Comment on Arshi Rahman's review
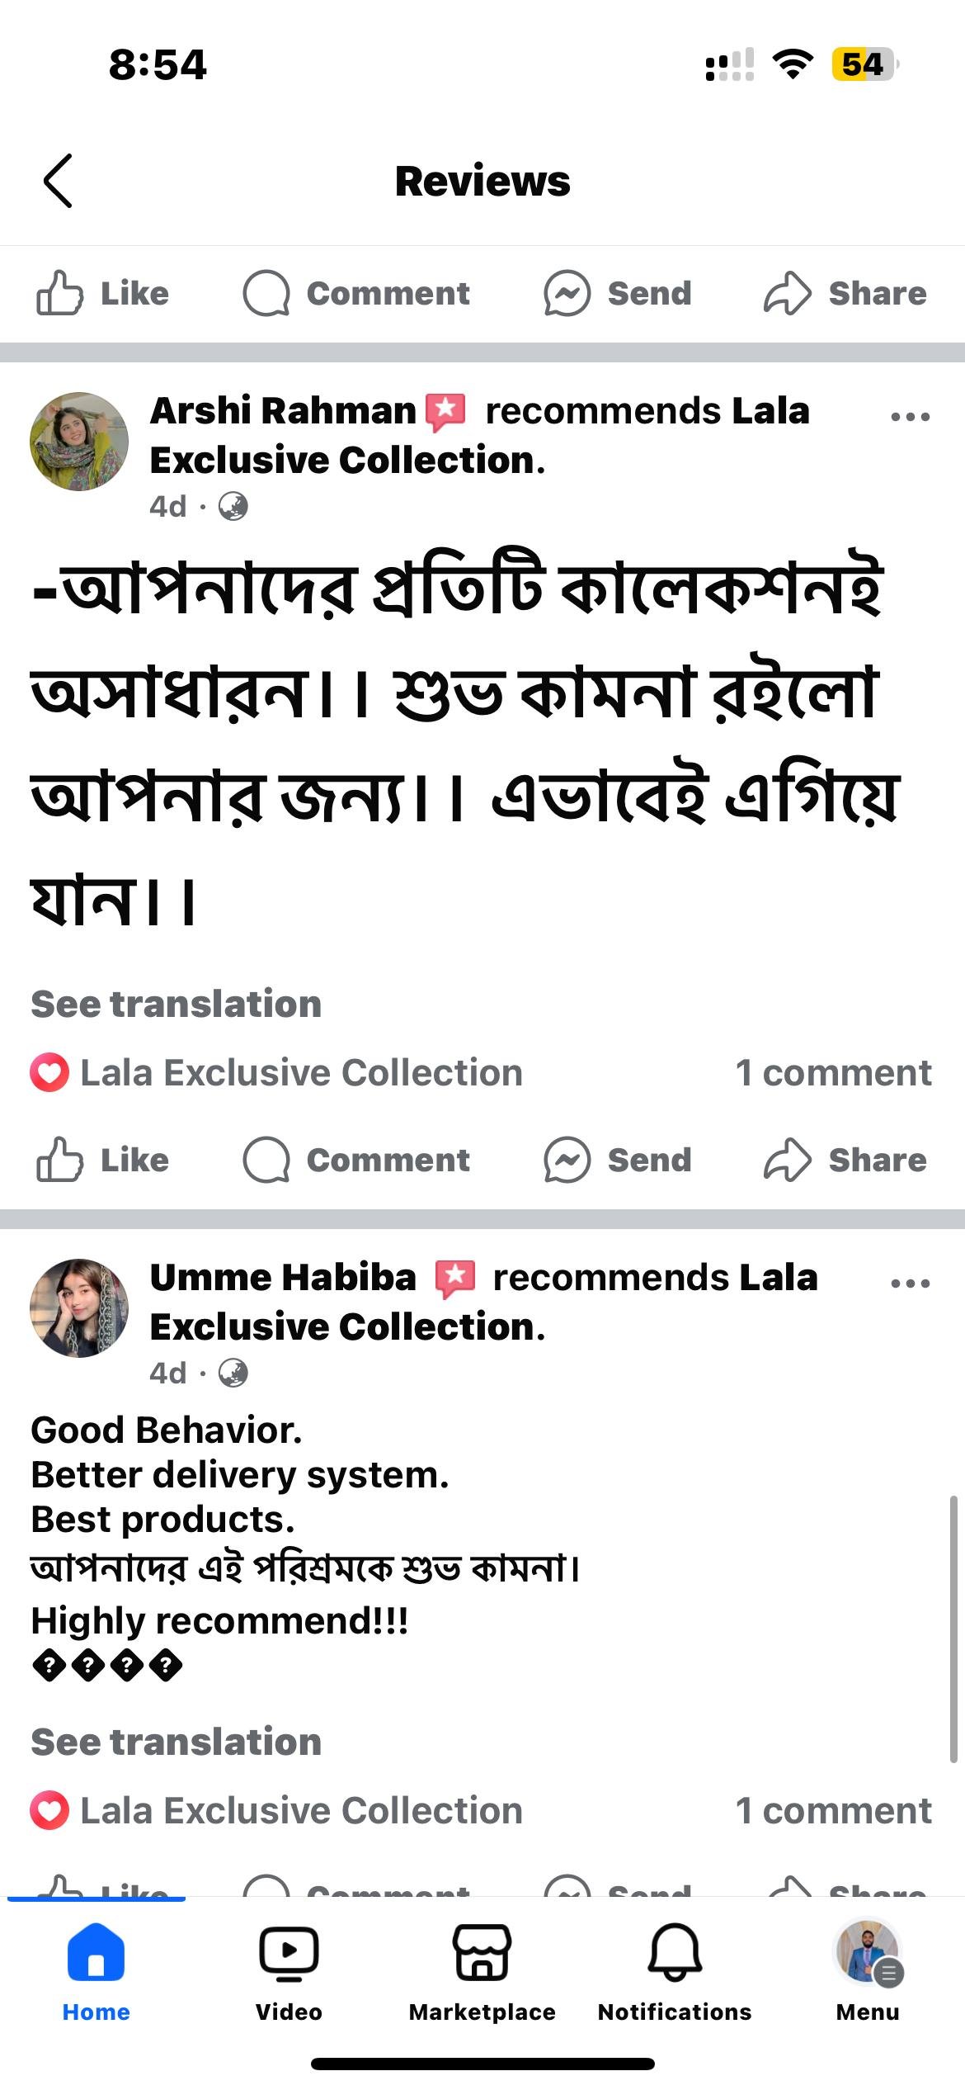This screenshot has height=2090, width=965. pyautogui.click(x=356, y=1160)
